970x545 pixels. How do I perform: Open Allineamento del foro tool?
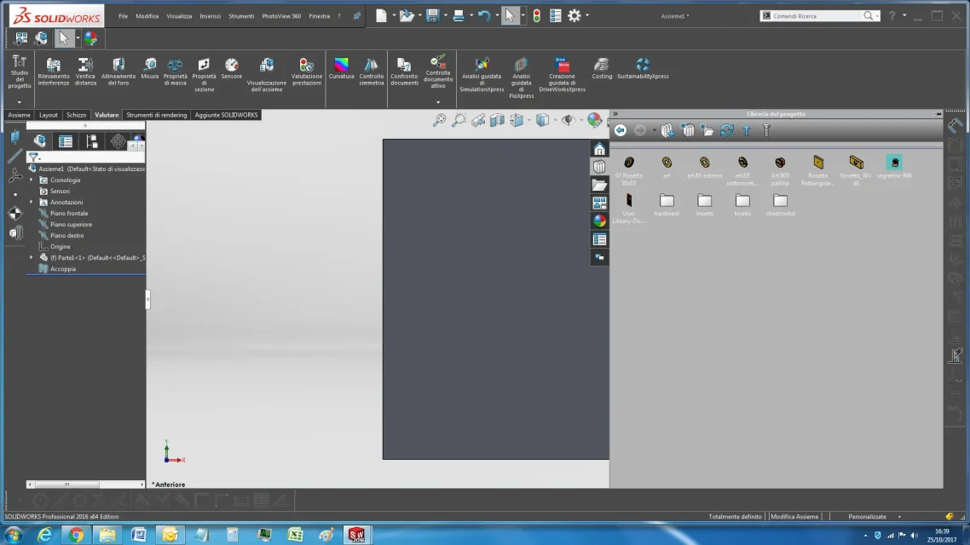[118, 72]
